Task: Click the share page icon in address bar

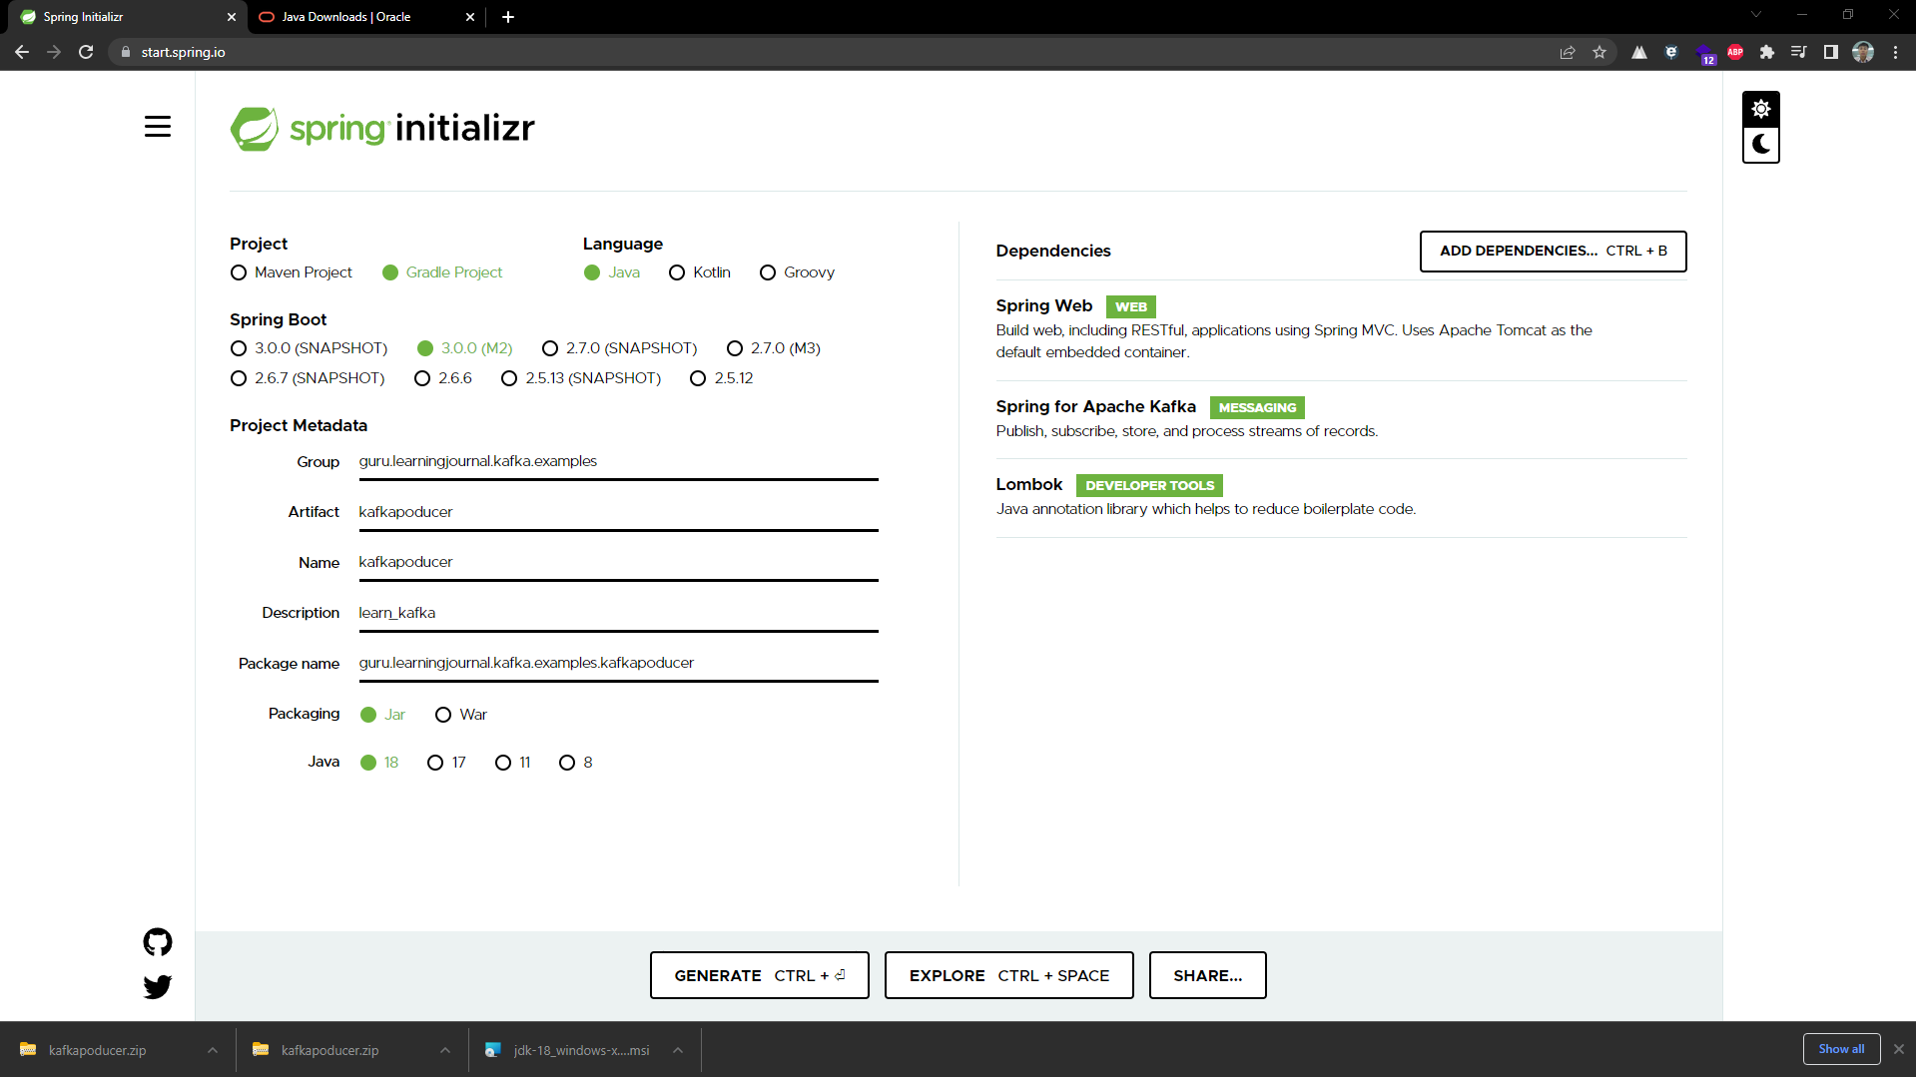Action: pyautogui.click(x=1568, y=52)
